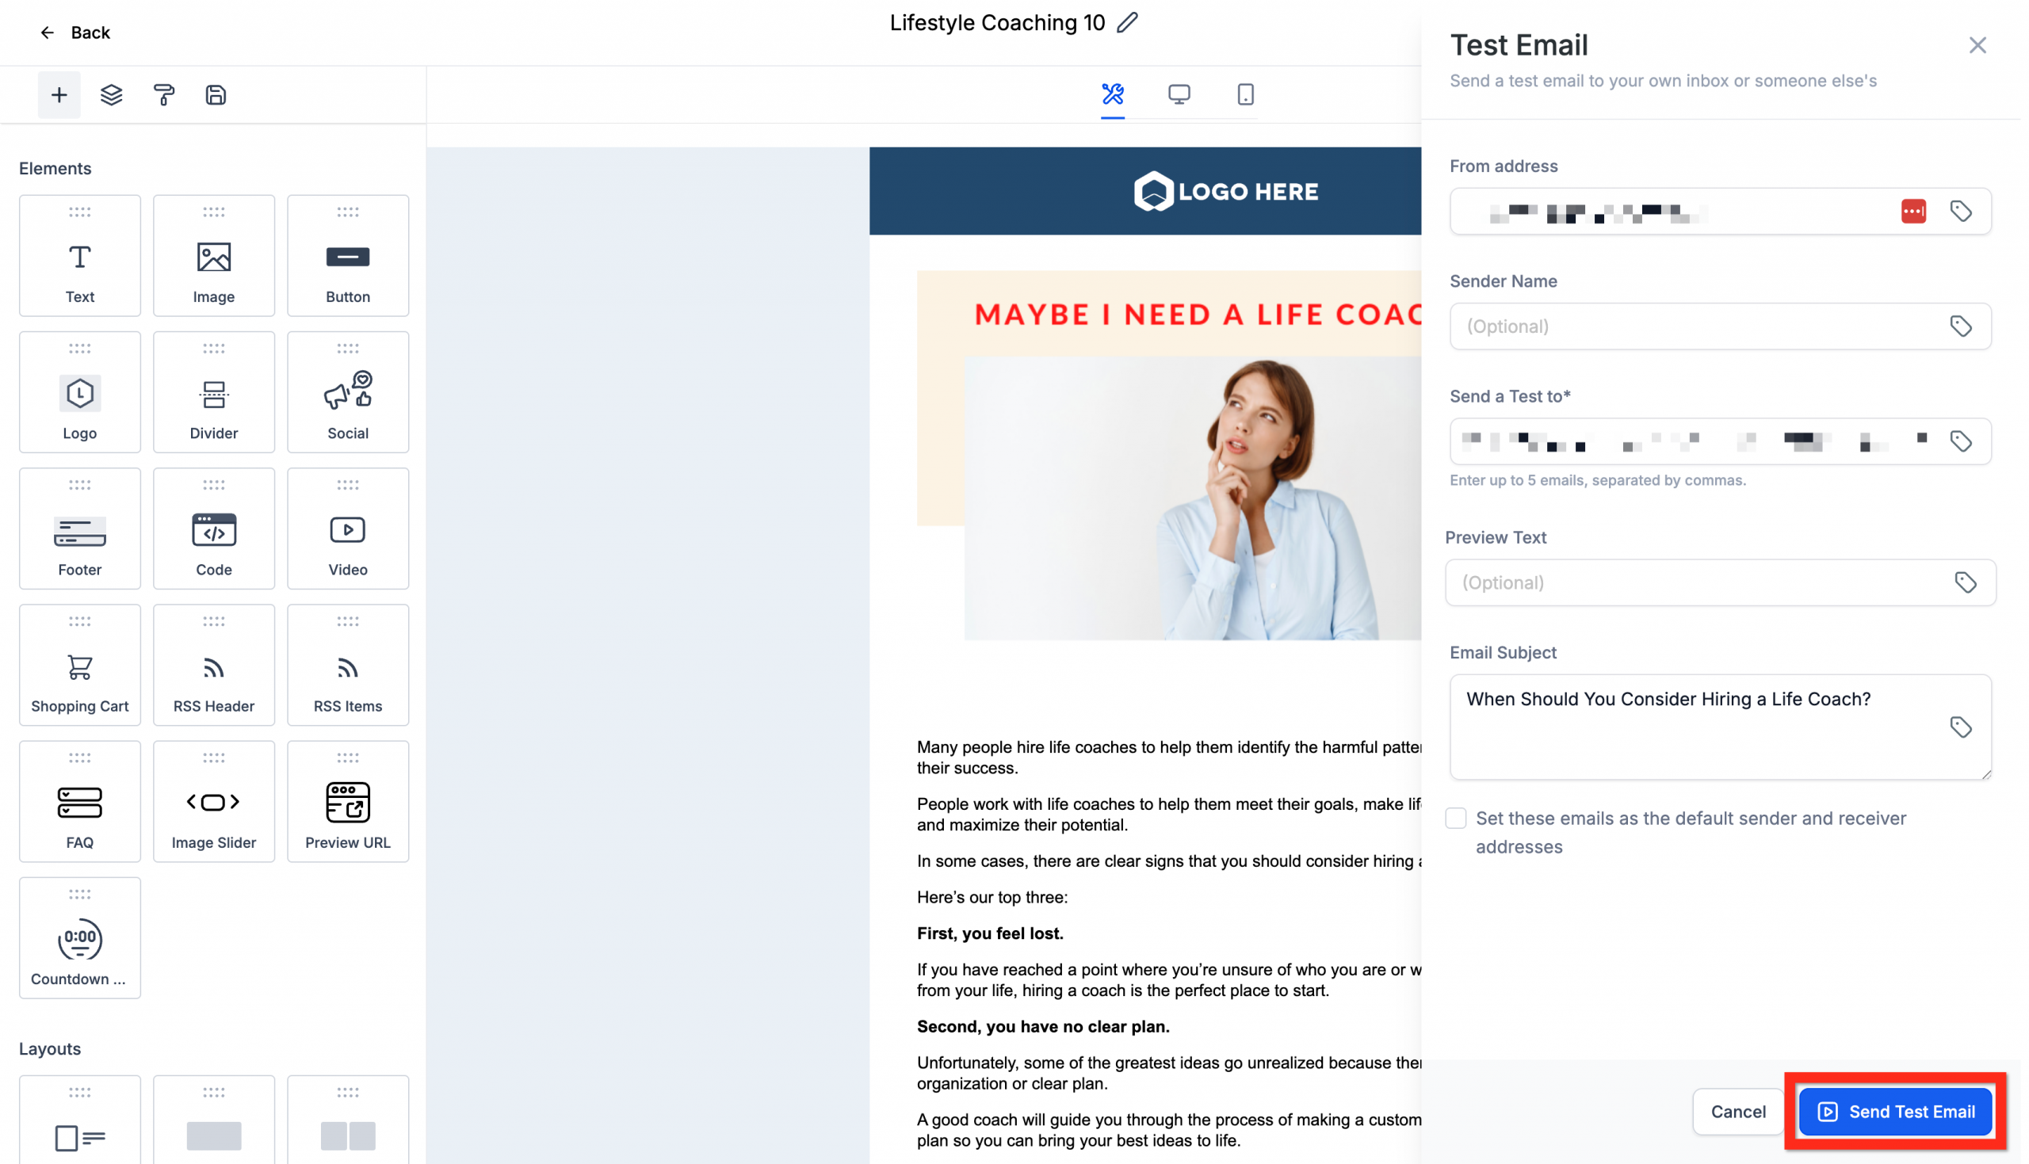
Task: Select the Image element
Action: click(x=212, y=254)
